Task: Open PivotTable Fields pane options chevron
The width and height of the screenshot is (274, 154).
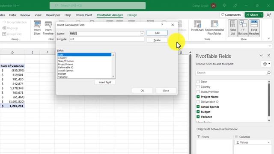Action: click(x=261, y=56)
